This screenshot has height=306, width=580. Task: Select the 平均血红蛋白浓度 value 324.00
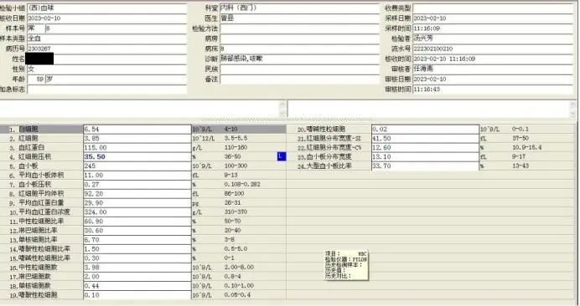[x=137, y=212]
